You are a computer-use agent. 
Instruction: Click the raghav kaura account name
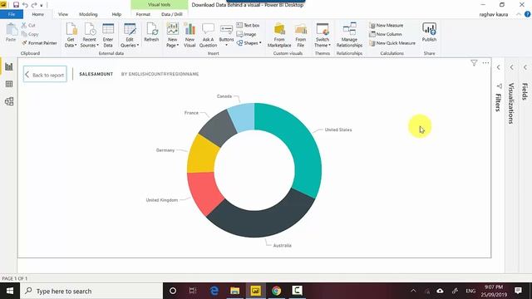click(x=493, y=15)
